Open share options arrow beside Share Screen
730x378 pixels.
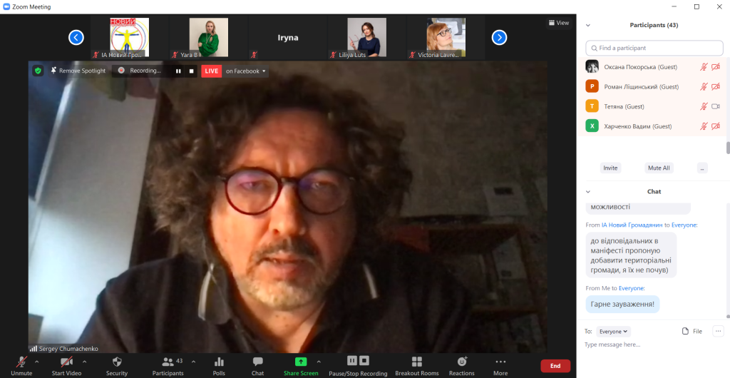point(319,362)
